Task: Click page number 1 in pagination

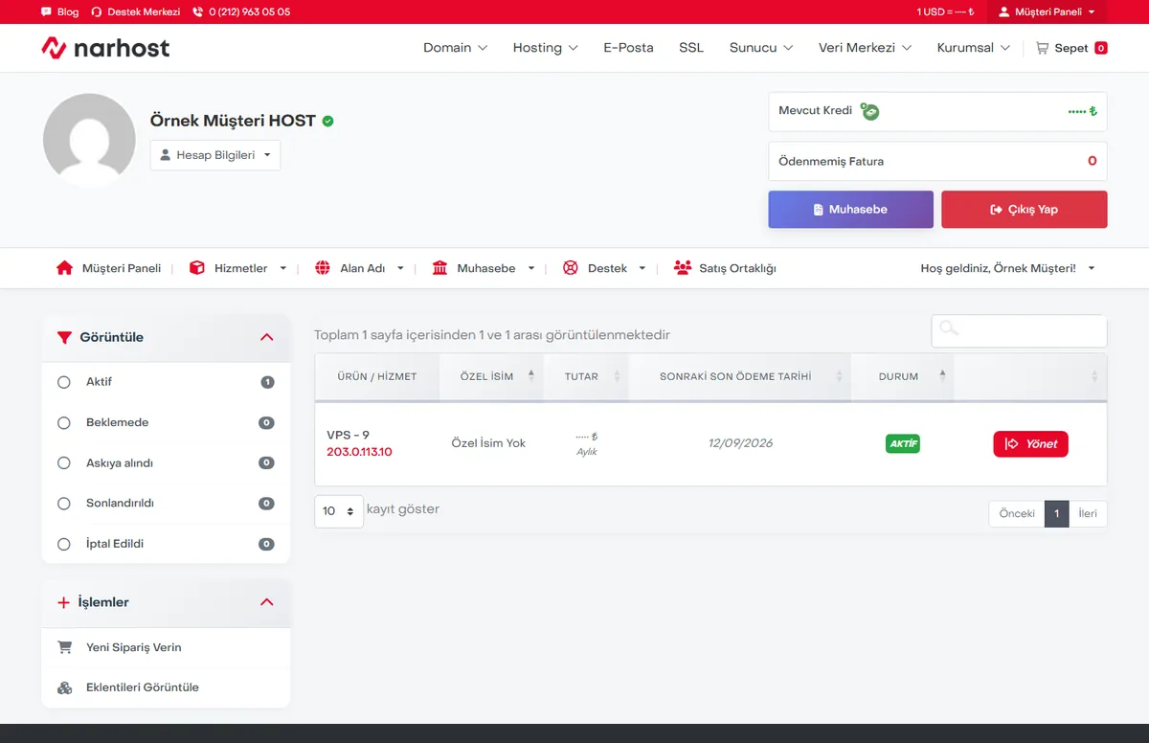Action: (1056, 513)
